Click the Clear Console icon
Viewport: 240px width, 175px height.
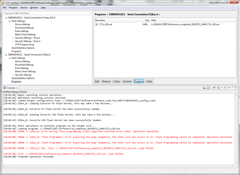(x=204, y=87)
